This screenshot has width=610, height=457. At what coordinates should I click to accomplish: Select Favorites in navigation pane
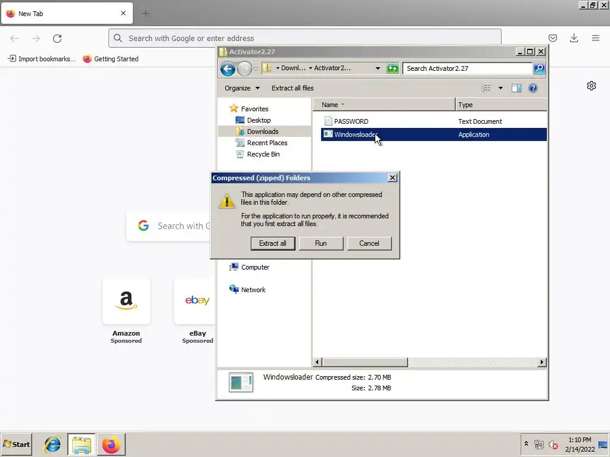[254, 109]
